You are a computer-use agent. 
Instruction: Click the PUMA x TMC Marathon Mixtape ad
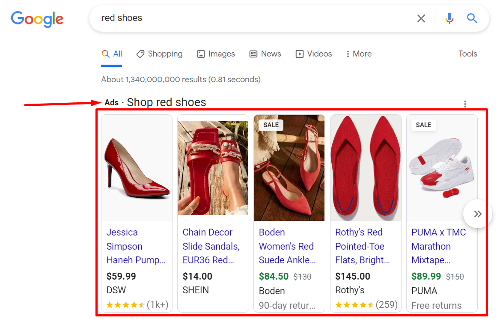pos(438,246)
